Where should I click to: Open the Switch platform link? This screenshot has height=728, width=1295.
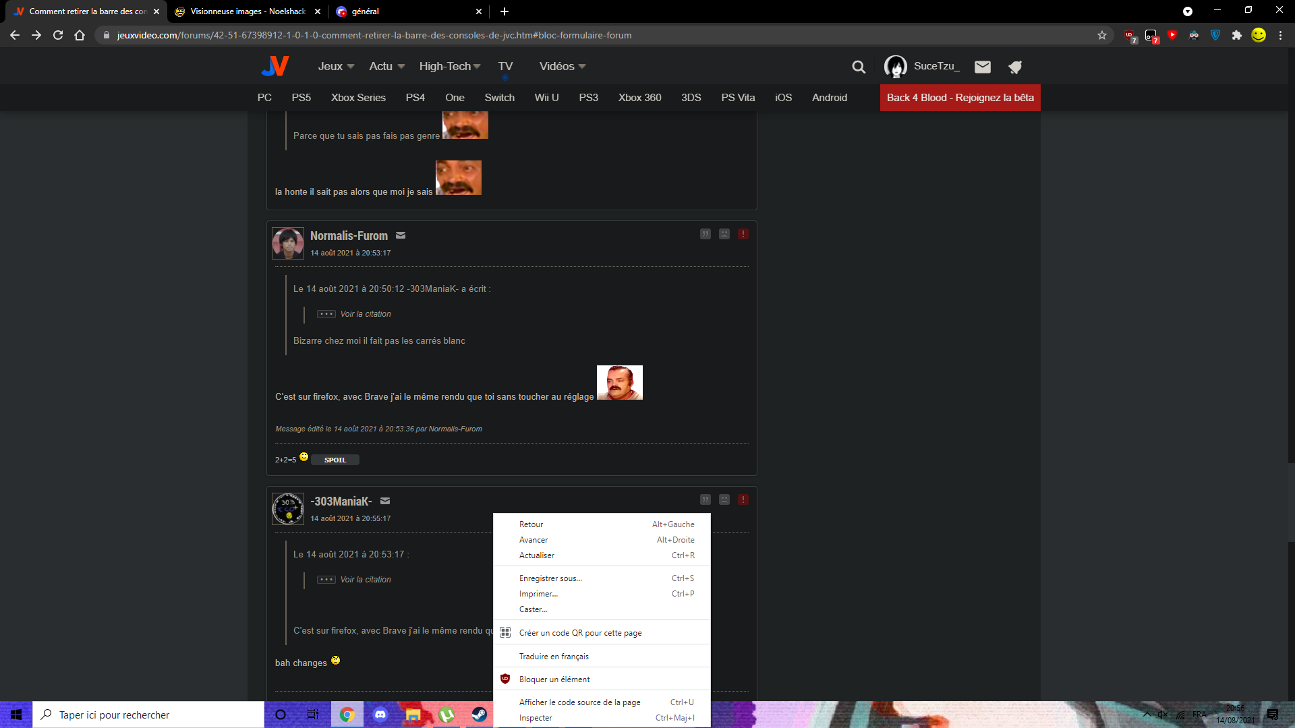pos(499,98)
